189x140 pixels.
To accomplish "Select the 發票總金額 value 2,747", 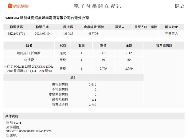I will [x=92, y=105].
